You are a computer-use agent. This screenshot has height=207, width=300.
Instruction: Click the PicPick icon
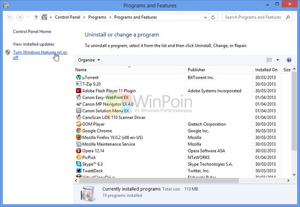point(79,157)
